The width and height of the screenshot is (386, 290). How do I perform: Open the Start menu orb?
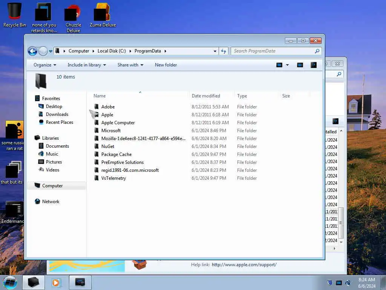click(x=10, y=282)
